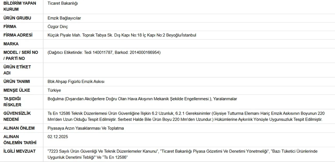The height and width of the screenshot is (162, 335).
Task: Select the 'BİLDİRİM YAPAN KURUM' row label
Action: (20, 6)
